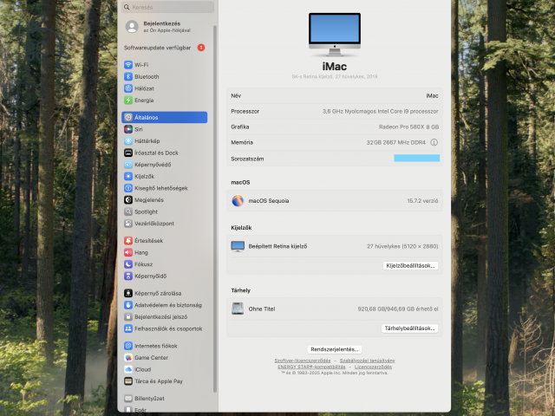Open the Kijelzők displays icon
This screenshot has width=555, height=416.
(x=128, y=176)
